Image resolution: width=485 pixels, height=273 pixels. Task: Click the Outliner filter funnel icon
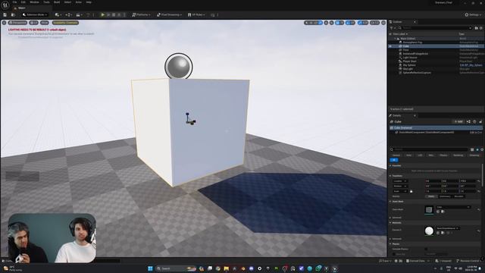click(392, 28)
